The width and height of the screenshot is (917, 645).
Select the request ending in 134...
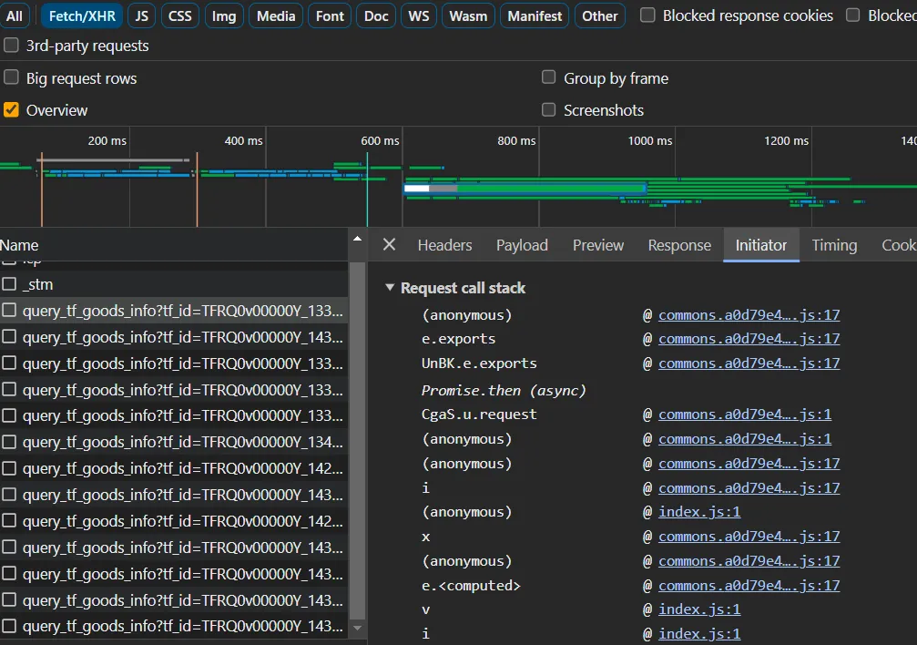coord(174,442)
